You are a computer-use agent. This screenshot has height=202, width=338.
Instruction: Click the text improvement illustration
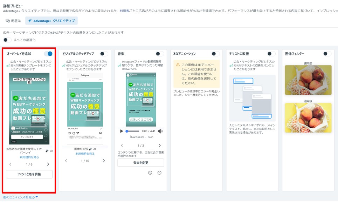pyautogui.click(x=252, y=98)
